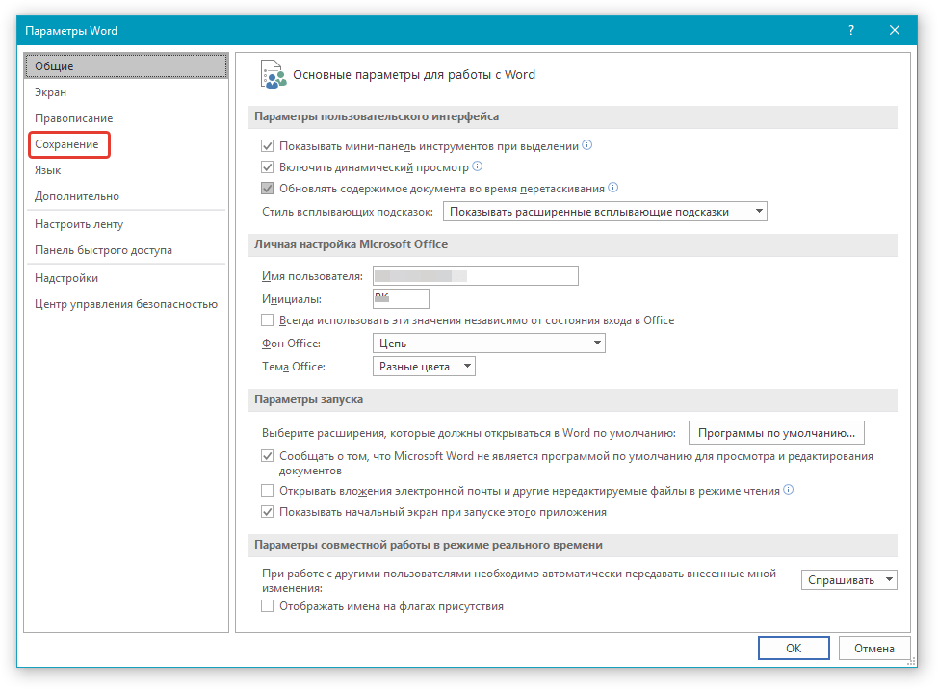This screenshot has width=938, height=689.
Task: Disable 'Включить динамический просмотр' checkbox
Action: click(x=268, y=167)
